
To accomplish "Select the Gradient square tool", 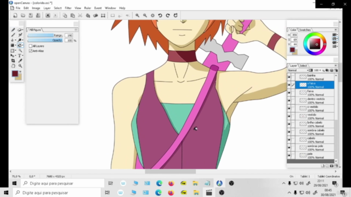I will tap(13, 45).
